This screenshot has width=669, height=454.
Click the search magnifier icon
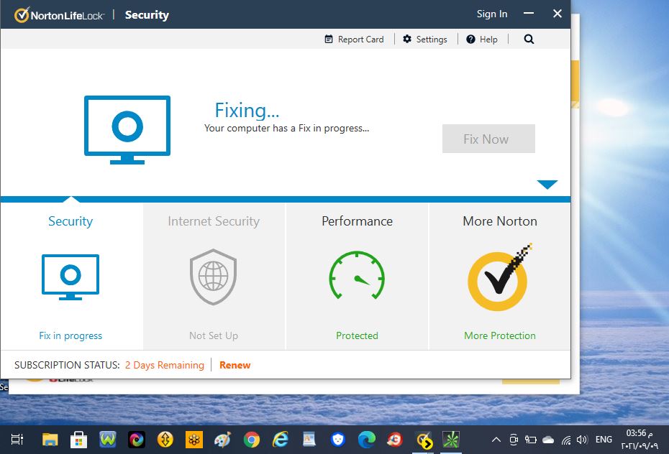(x=529, y=40)
